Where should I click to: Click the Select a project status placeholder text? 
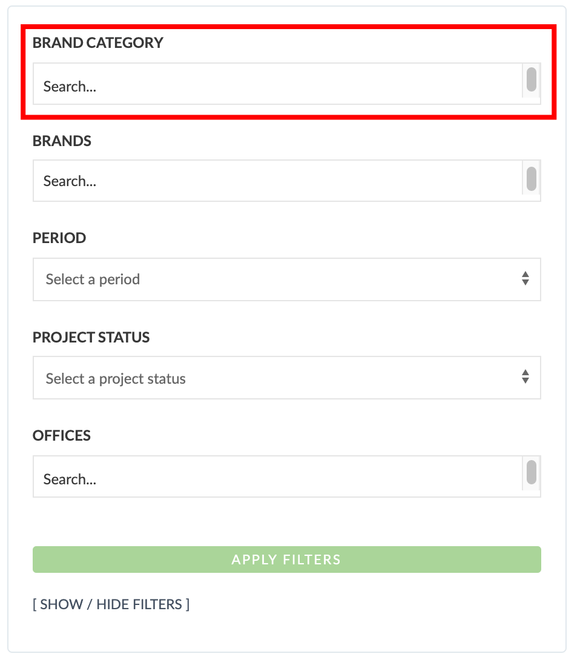click(116, 379)
